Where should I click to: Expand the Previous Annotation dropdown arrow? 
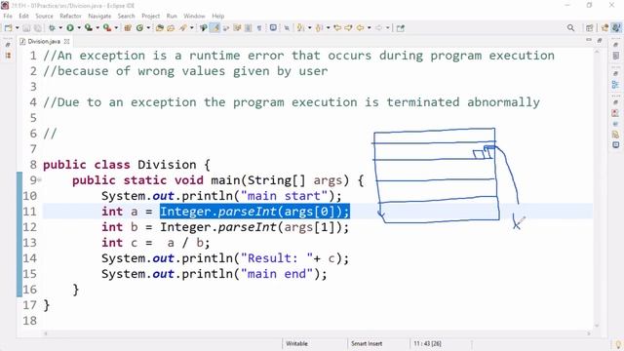(329, 28)
